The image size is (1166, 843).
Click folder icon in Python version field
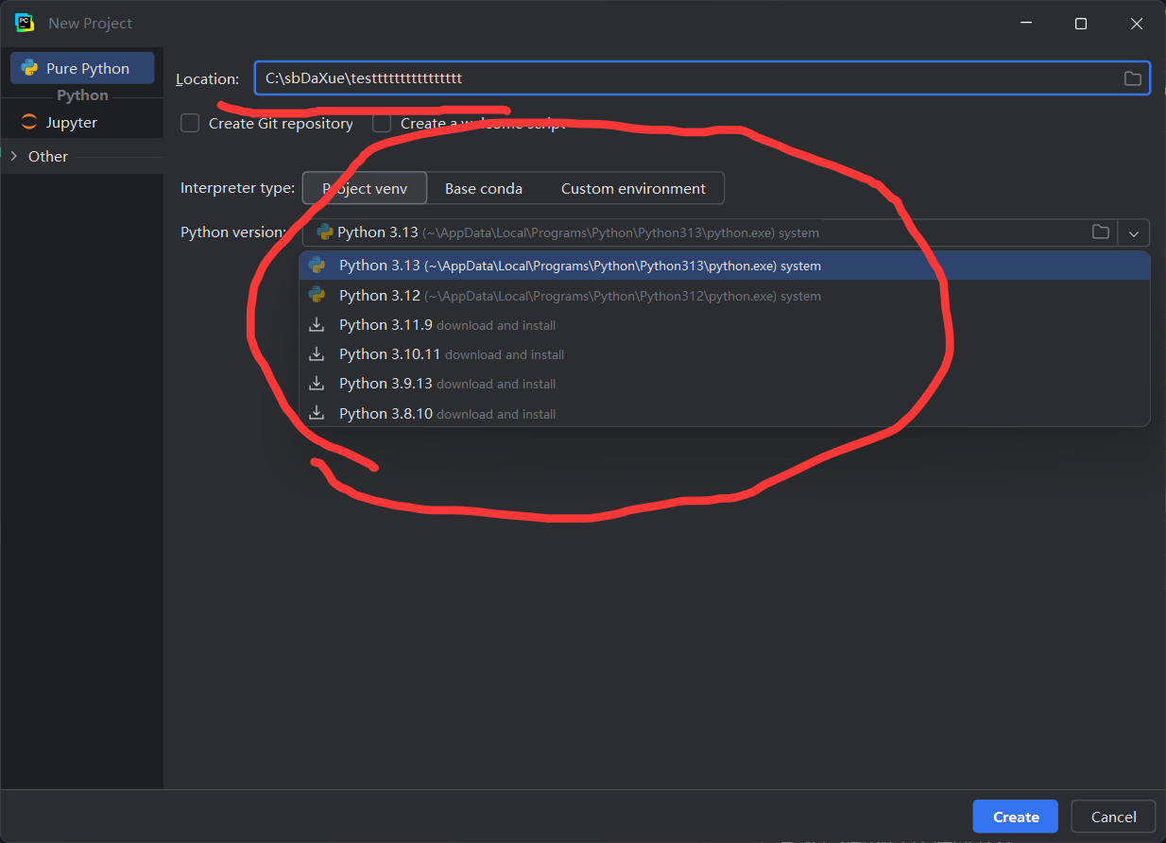(x=1100, y=232)
